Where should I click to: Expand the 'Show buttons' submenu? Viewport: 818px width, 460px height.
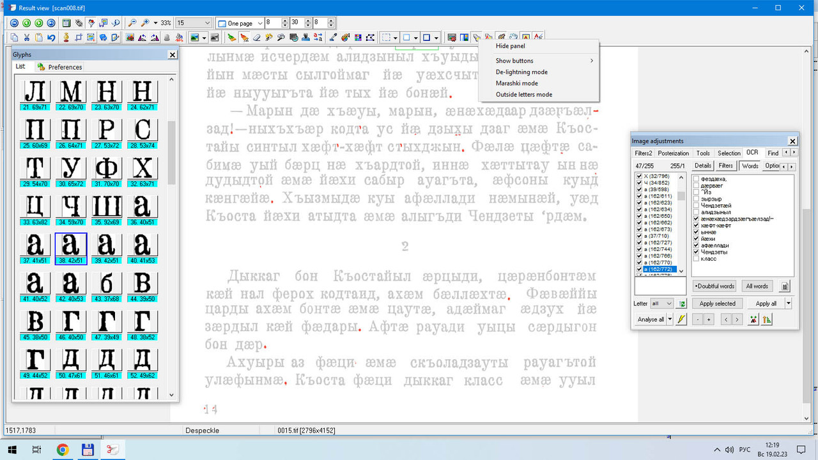(539, 61)
